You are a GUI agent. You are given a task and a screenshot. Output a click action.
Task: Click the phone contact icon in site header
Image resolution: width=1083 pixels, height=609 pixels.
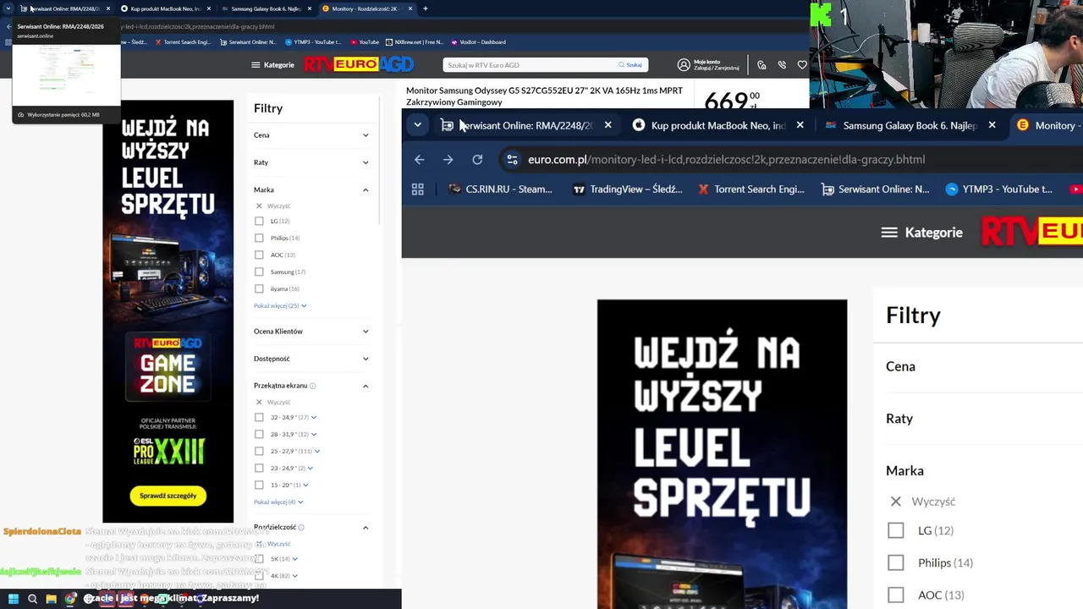(x=782, y=64)
